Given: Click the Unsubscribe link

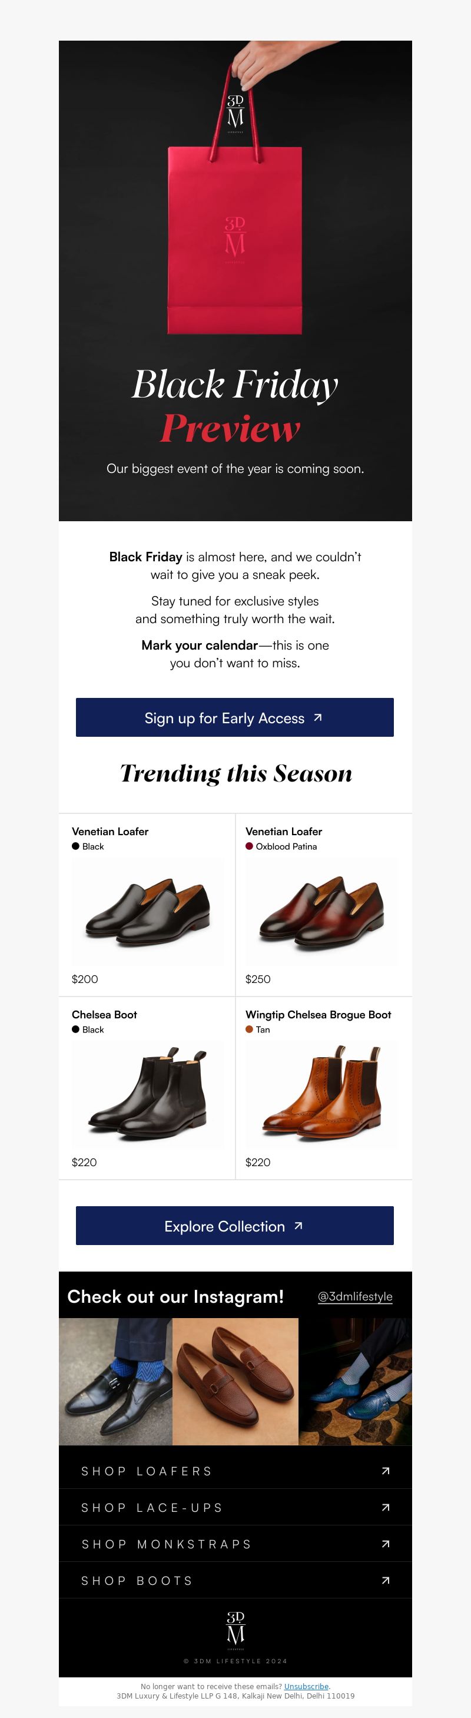Looking at the screenshot, I should tap(306, 1686).
